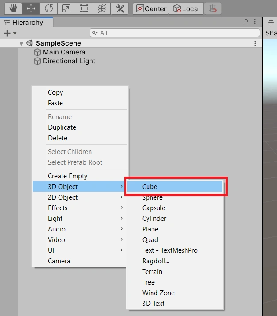Expand the UI submenu
The height and width of the screenshot is (316, 277).
pyautogui.click(x=79, y=250)
